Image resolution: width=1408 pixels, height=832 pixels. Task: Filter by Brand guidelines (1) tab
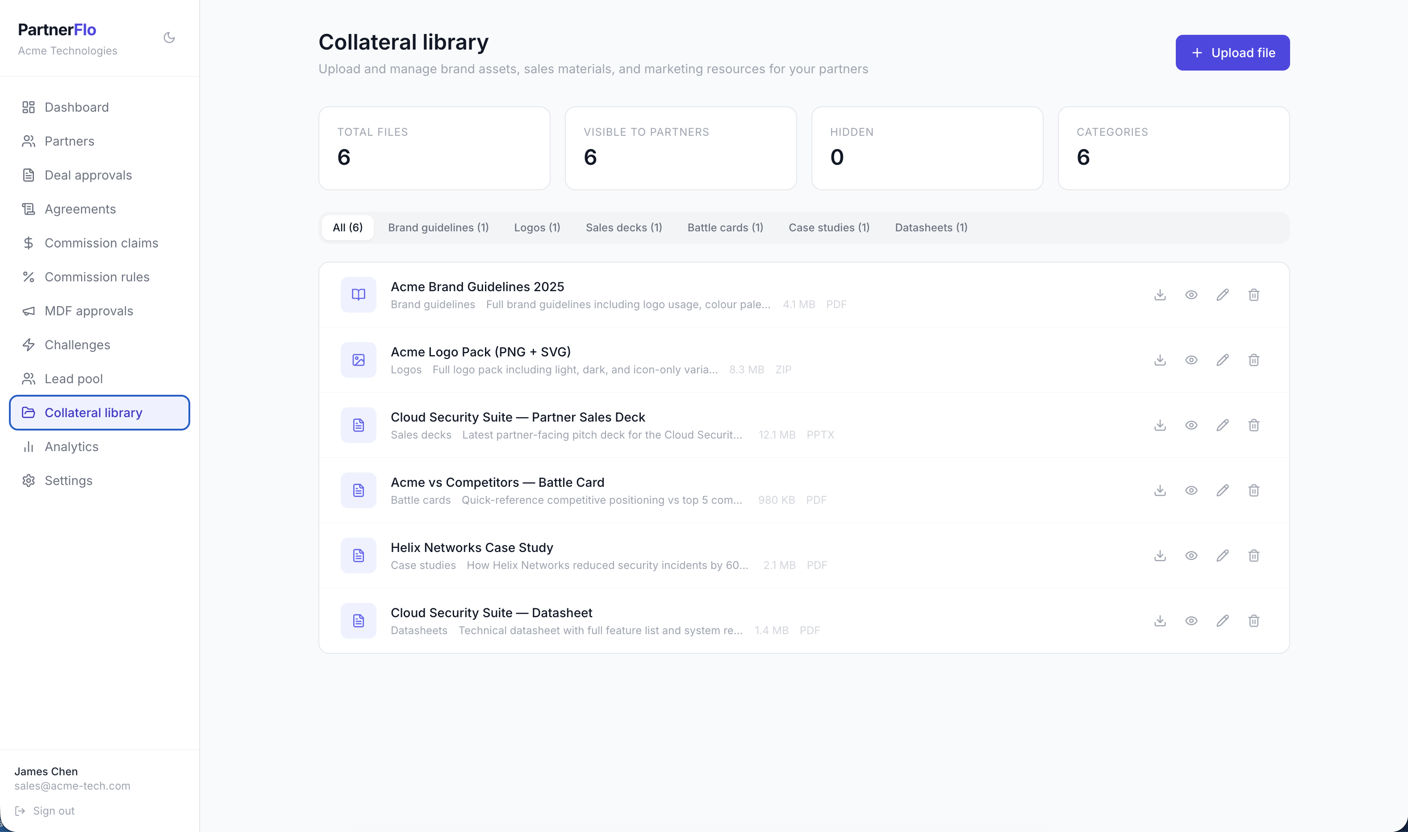tap(439, 228)
